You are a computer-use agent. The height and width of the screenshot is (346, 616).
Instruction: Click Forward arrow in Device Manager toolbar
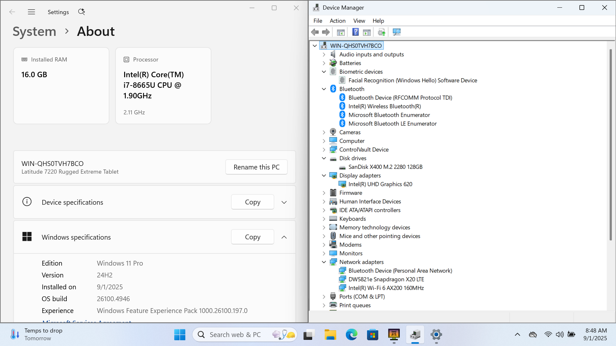(x=326, y=32)
